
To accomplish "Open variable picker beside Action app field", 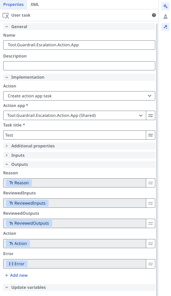I will (150, 116).
